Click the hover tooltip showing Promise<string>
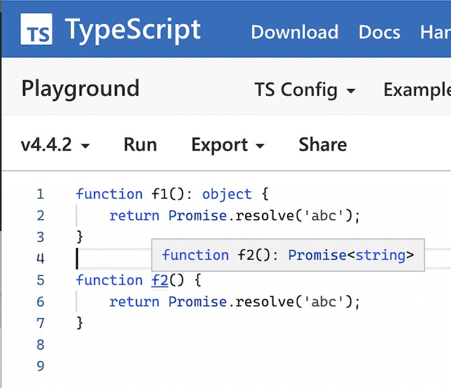Viewport: 451px width, 388px height. click(x=288, y=255)
